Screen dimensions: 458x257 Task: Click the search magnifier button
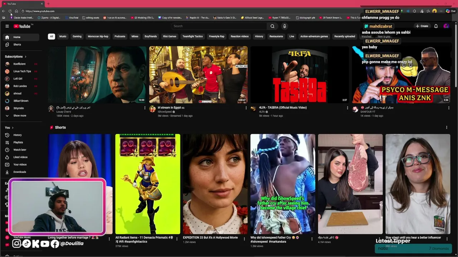pos(272,26)
